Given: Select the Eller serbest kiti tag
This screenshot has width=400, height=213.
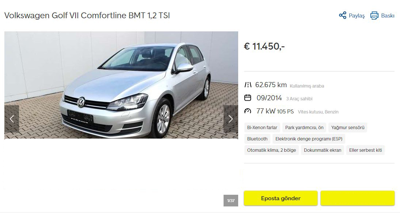Looking at the screenshot, I should [365, 150].
